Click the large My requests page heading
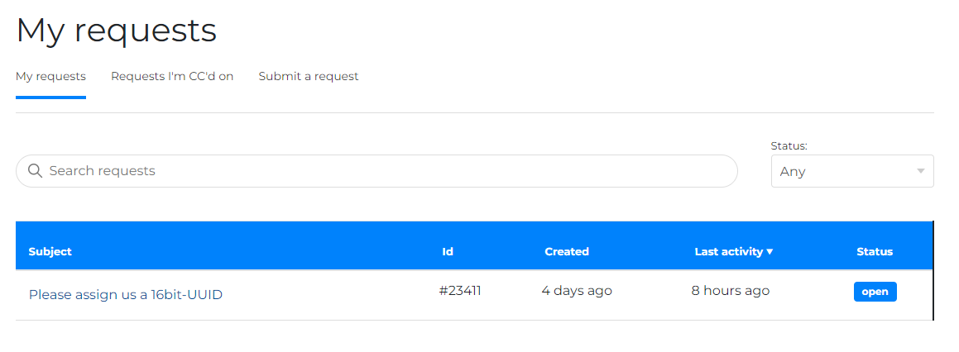 click(116, 31)
